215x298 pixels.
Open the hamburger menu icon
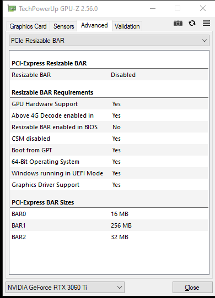[206, 23]
